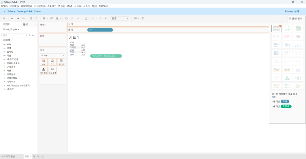This screenshot has height=159, width=306.
Task: Toggle the 표현 방식 Show Me panel
Action: pos(296,19)
